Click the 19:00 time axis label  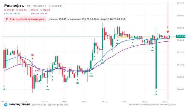point(64,102)
